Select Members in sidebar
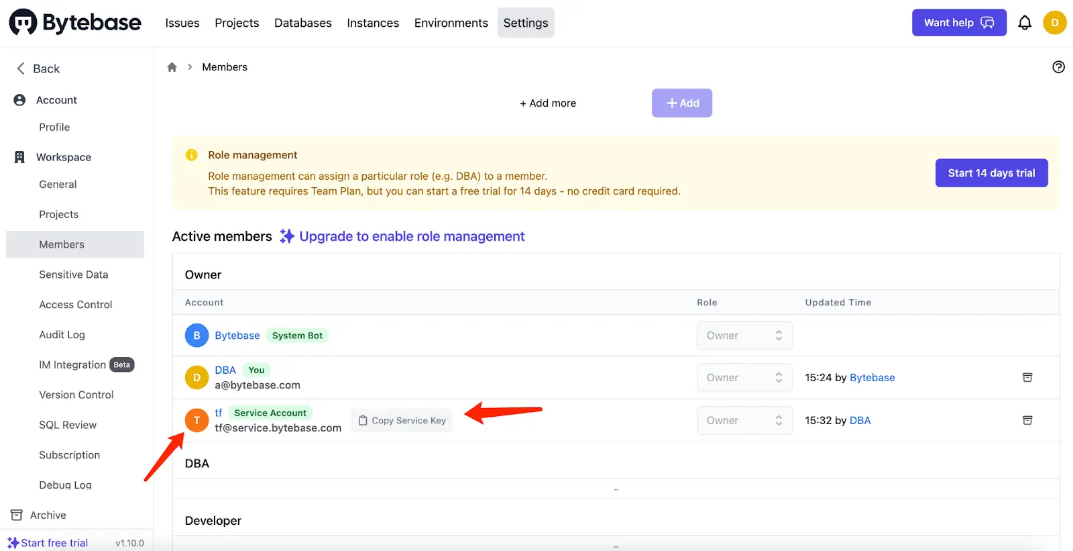The height and width of the screenshot is (551, 1073). click(x=75, y=244)
